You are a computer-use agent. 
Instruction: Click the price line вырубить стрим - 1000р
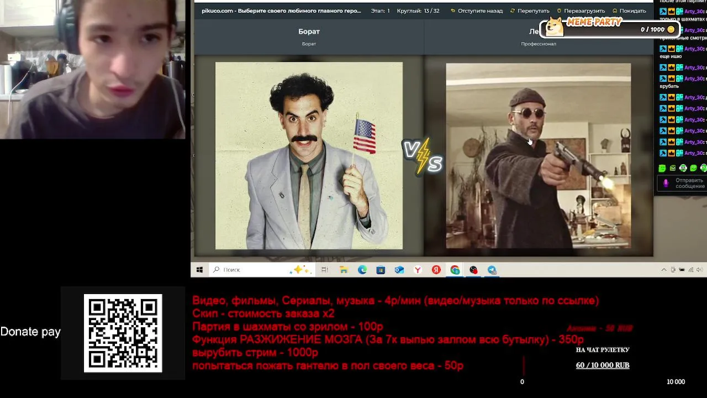[x=255, y=353]
